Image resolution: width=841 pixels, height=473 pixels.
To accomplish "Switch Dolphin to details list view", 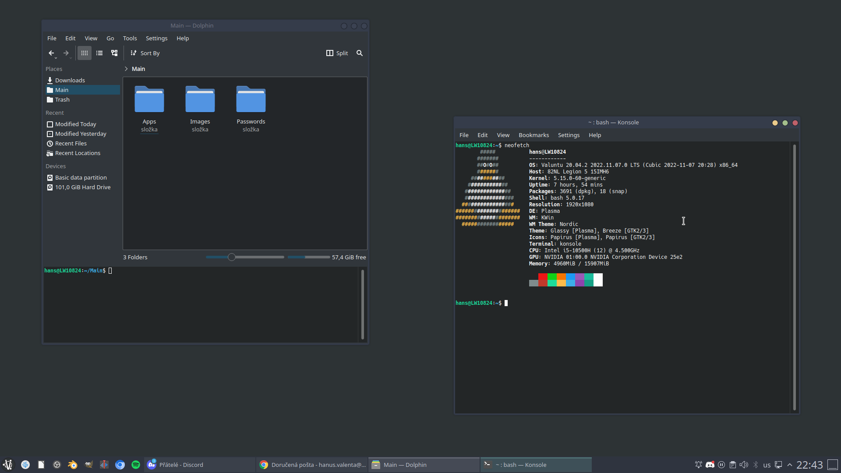I will (99, 53).
